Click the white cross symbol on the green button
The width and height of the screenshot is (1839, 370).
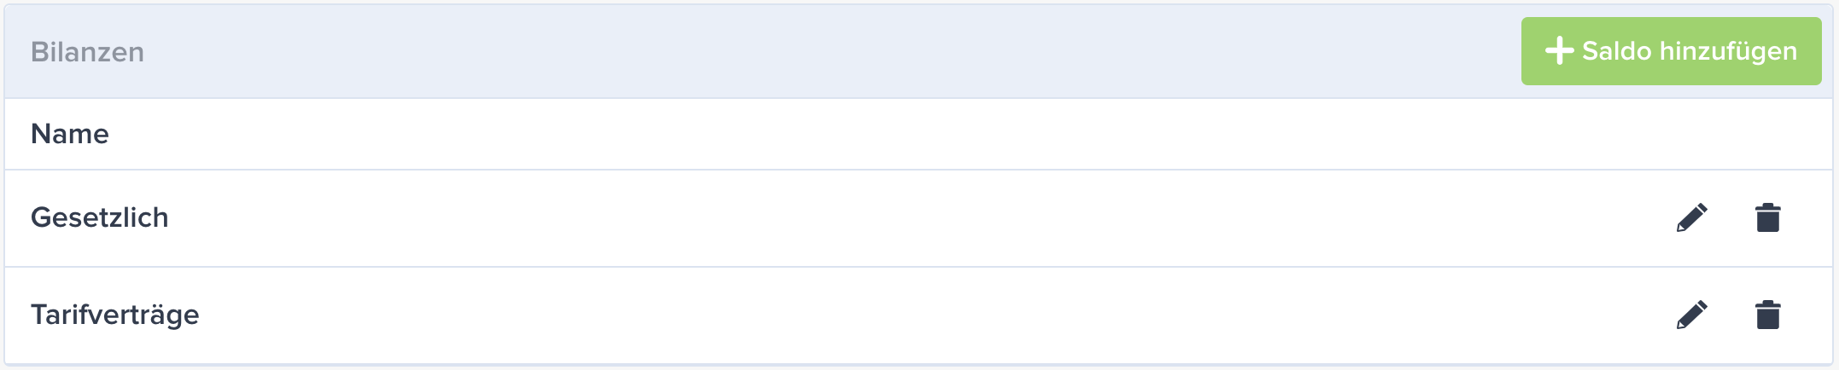(x=1559, y=51)
